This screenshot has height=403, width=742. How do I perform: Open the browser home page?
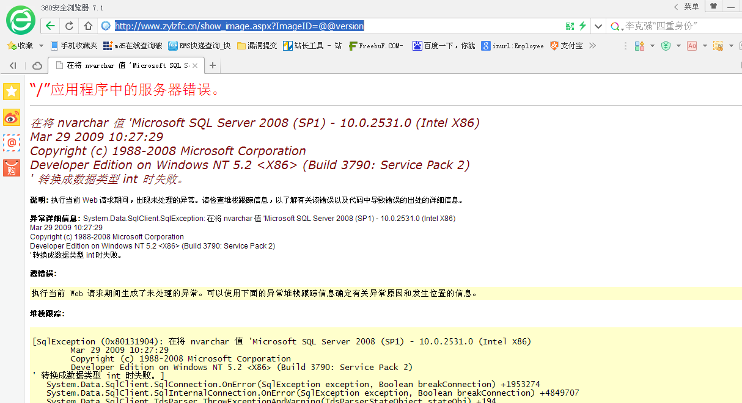click(88, 26)
